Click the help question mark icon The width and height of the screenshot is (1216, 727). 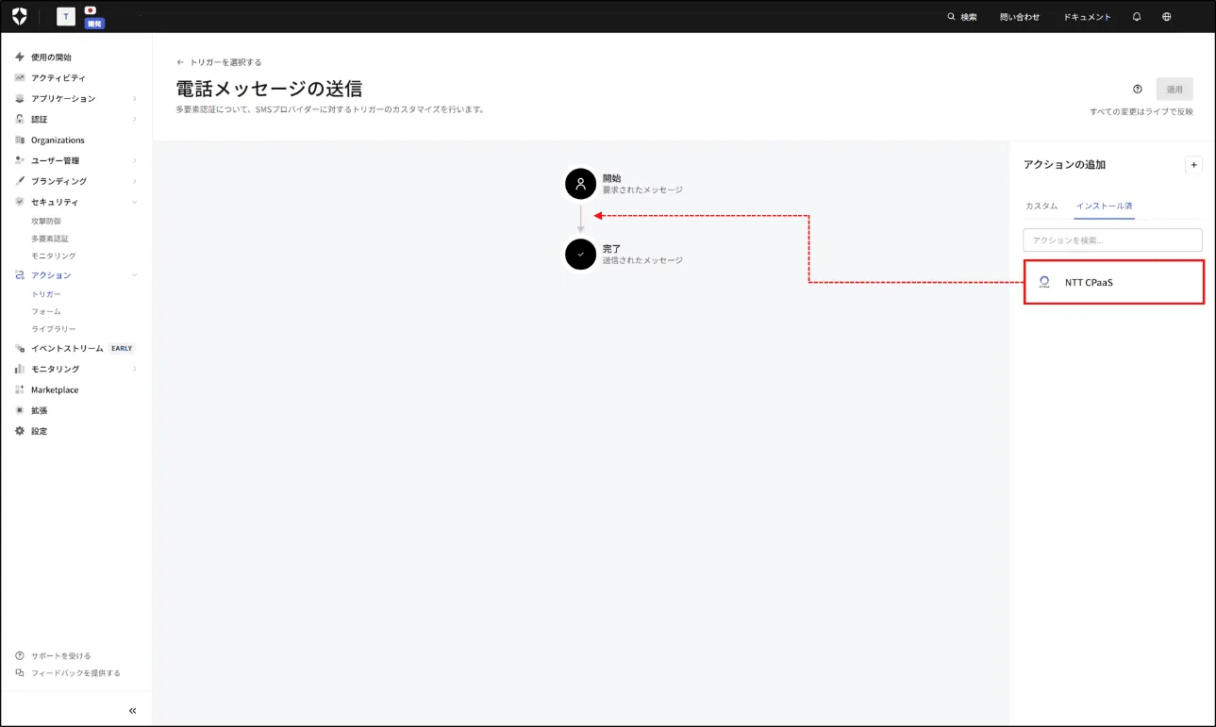tap(1138, 90)
